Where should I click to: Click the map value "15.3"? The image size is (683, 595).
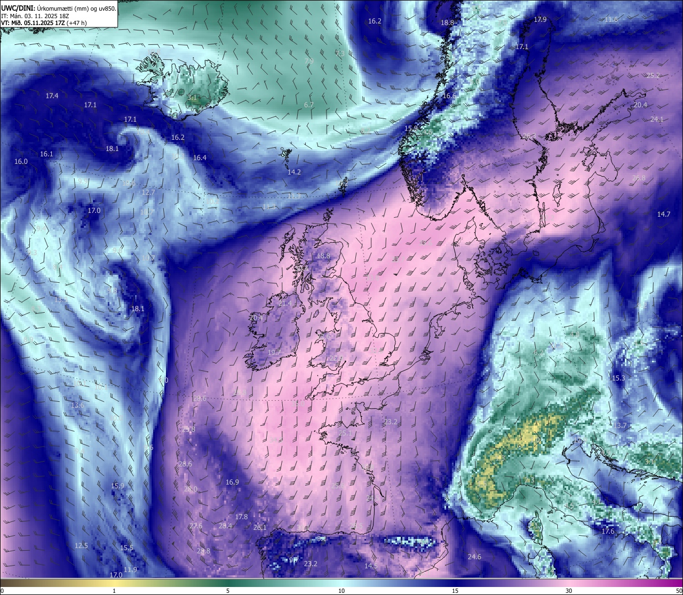click(618, 378)
